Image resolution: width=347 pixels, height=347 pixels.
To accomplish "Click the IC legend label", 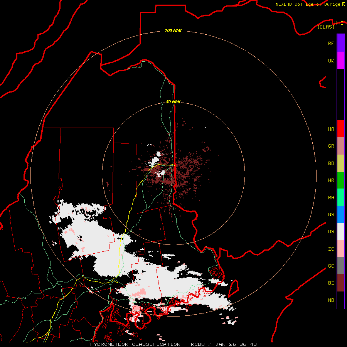I will tap(331, 249).
